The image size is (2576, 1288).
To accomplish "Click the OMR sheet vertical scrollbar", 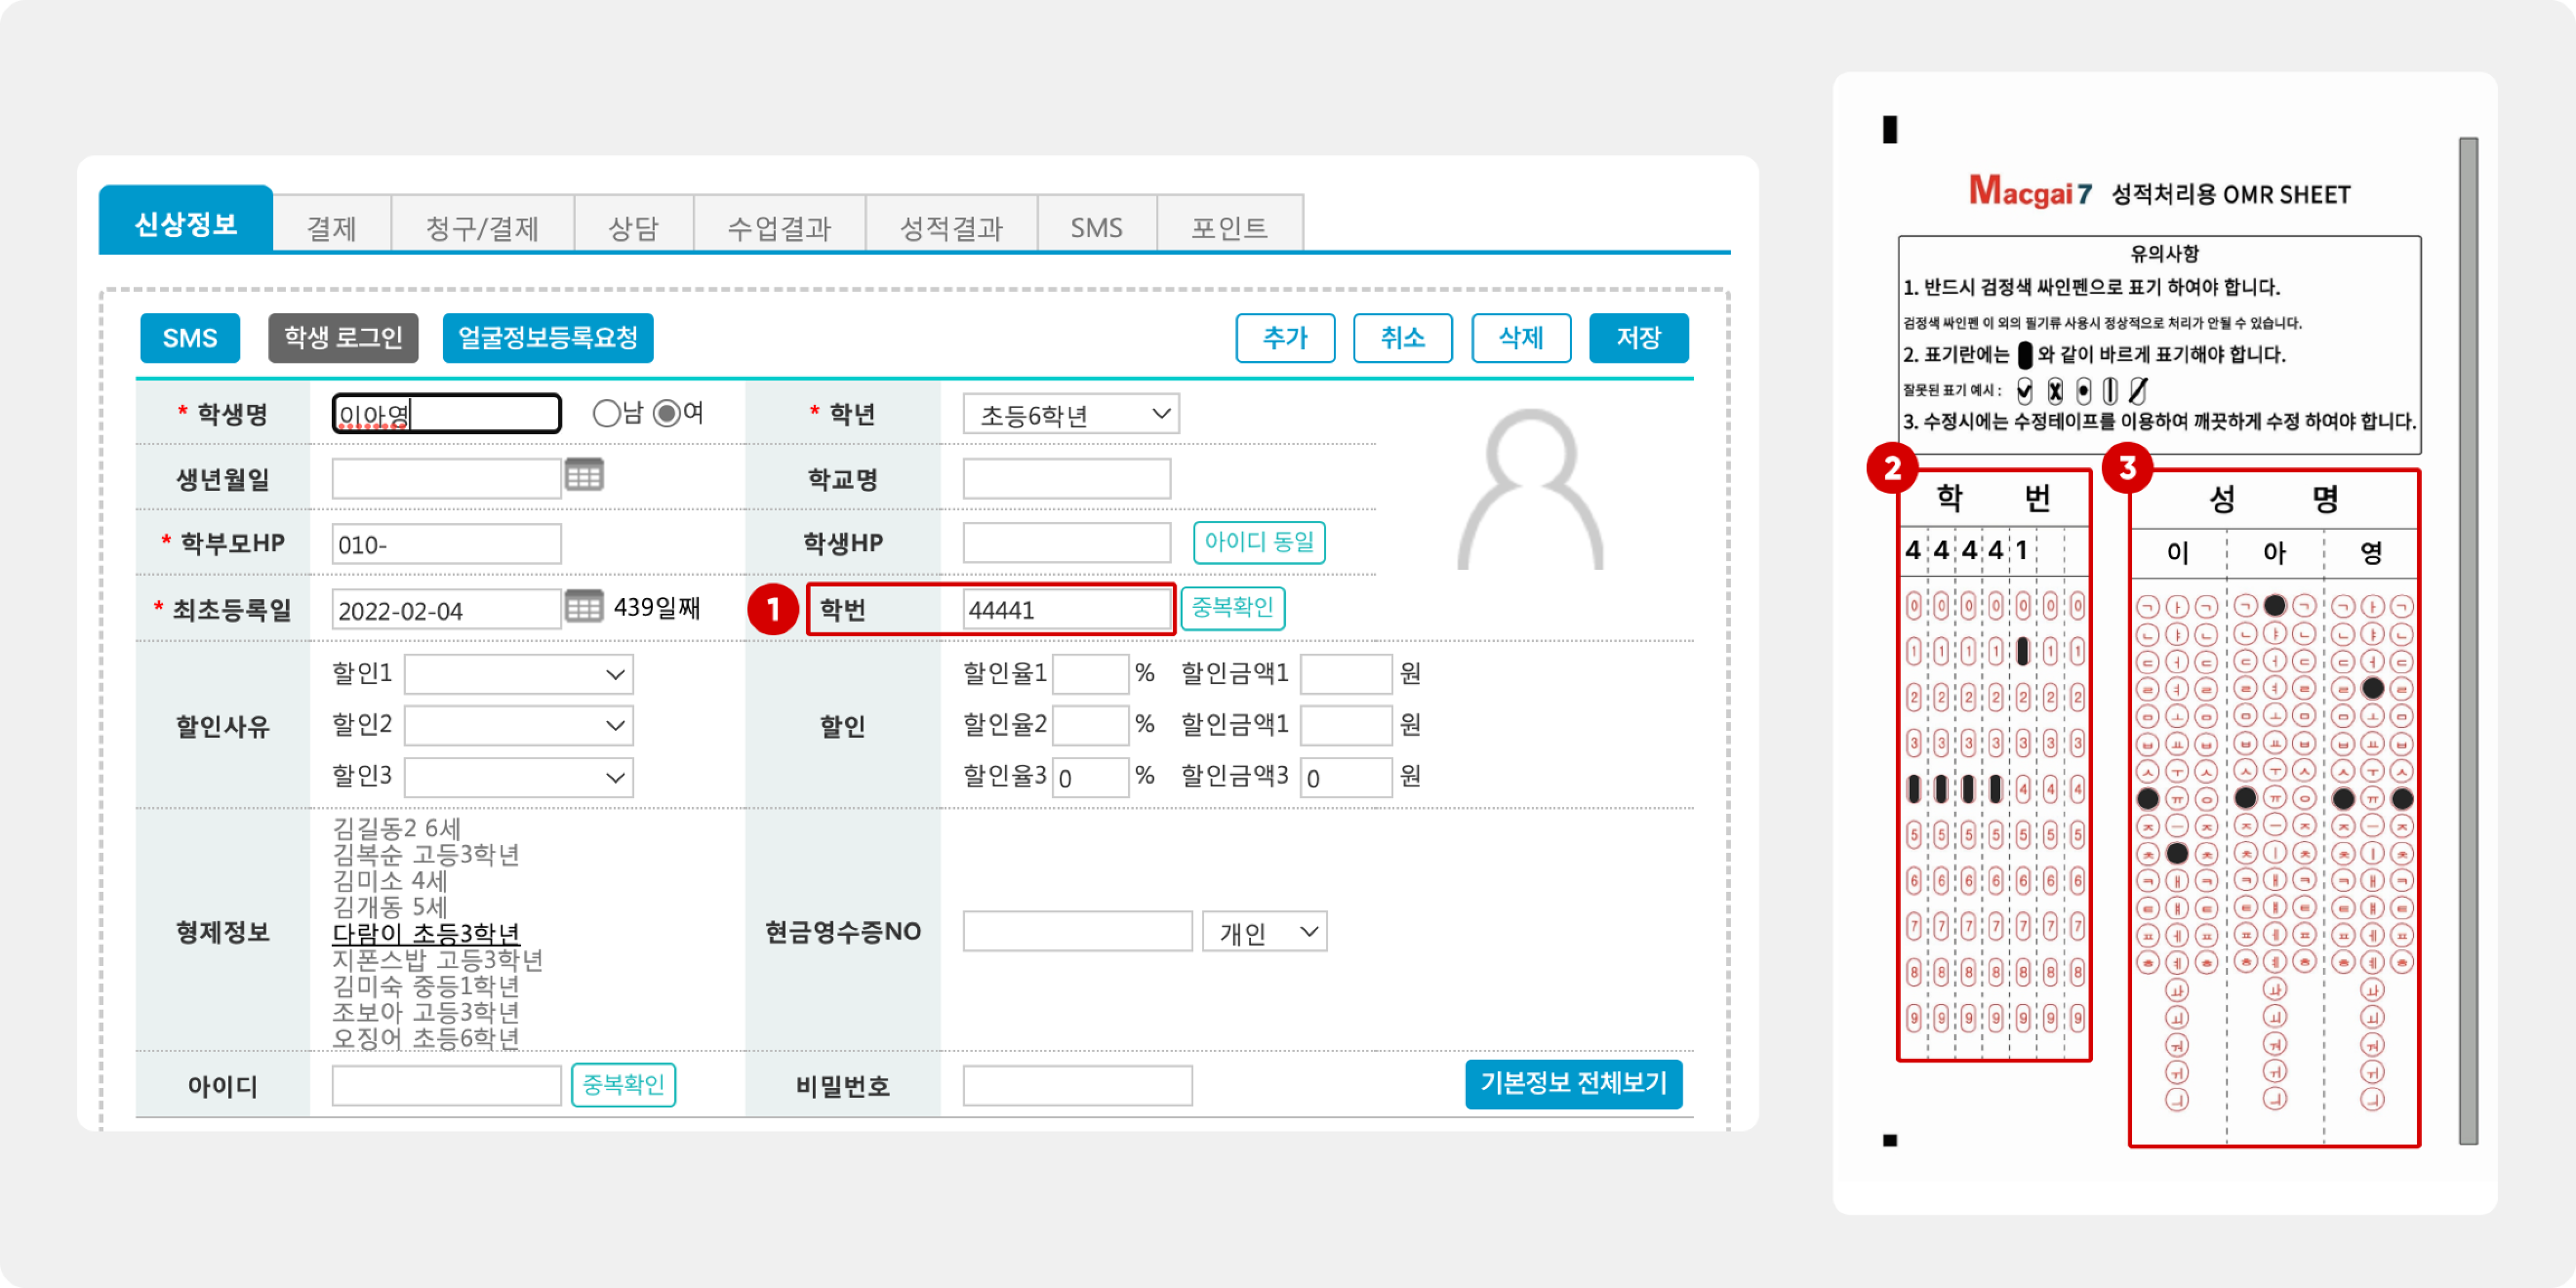I will tap(2468, 640).
